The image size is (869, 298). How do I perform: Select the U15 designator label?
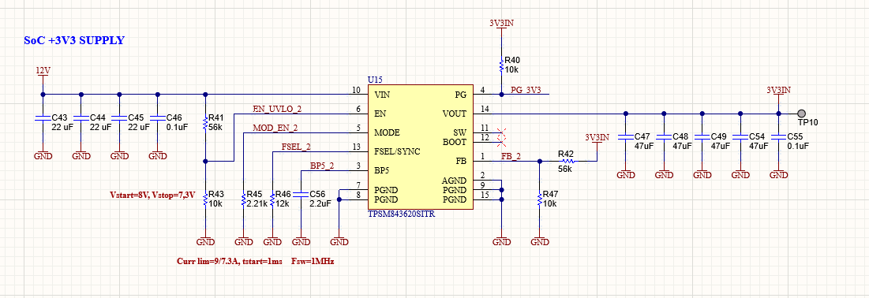[375, 80]
